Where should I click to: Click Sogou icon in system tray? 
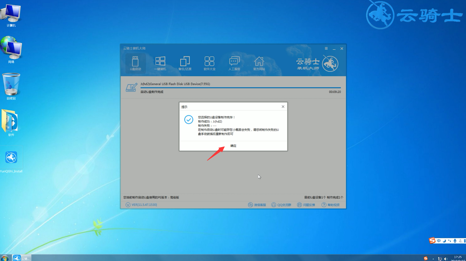(425, 259)
